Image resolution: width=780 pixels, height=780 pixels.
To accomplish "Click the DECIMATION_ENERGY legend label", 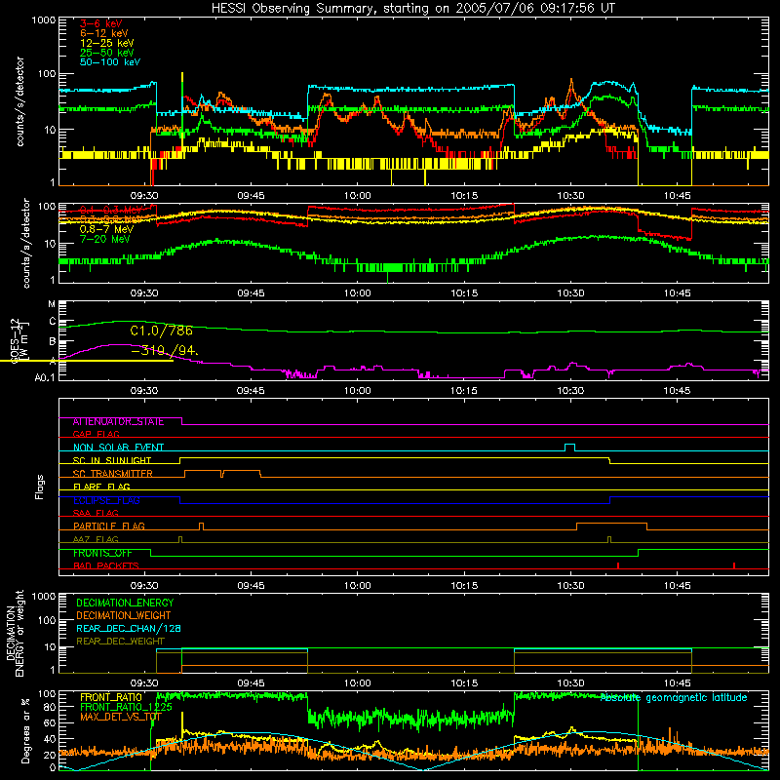I will point(125,603).
